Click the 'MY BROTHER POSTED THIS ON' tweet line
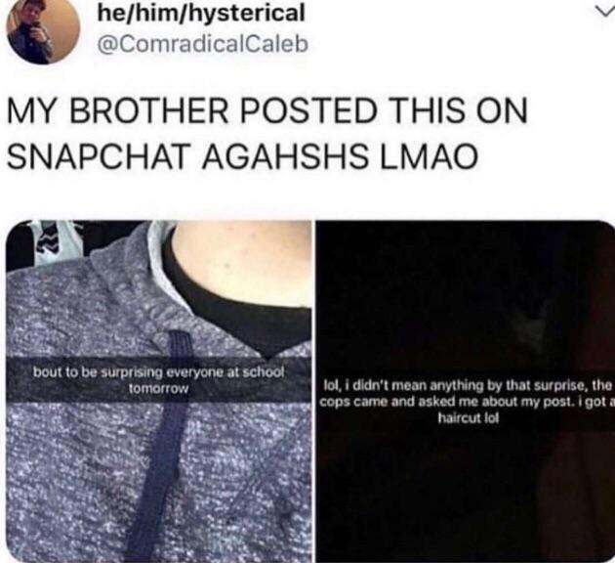The width and height of the screenshot is (615, 563). 267,111
